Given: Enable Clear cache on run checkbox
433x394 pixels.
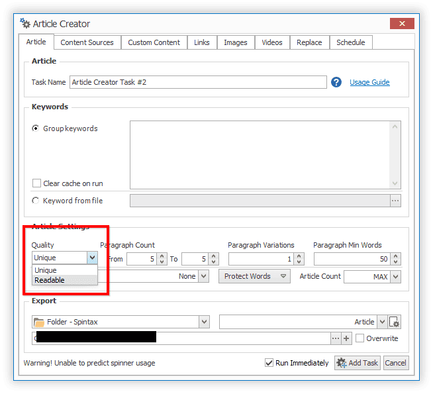Looking at the screenshot, I should click(36, 183).
